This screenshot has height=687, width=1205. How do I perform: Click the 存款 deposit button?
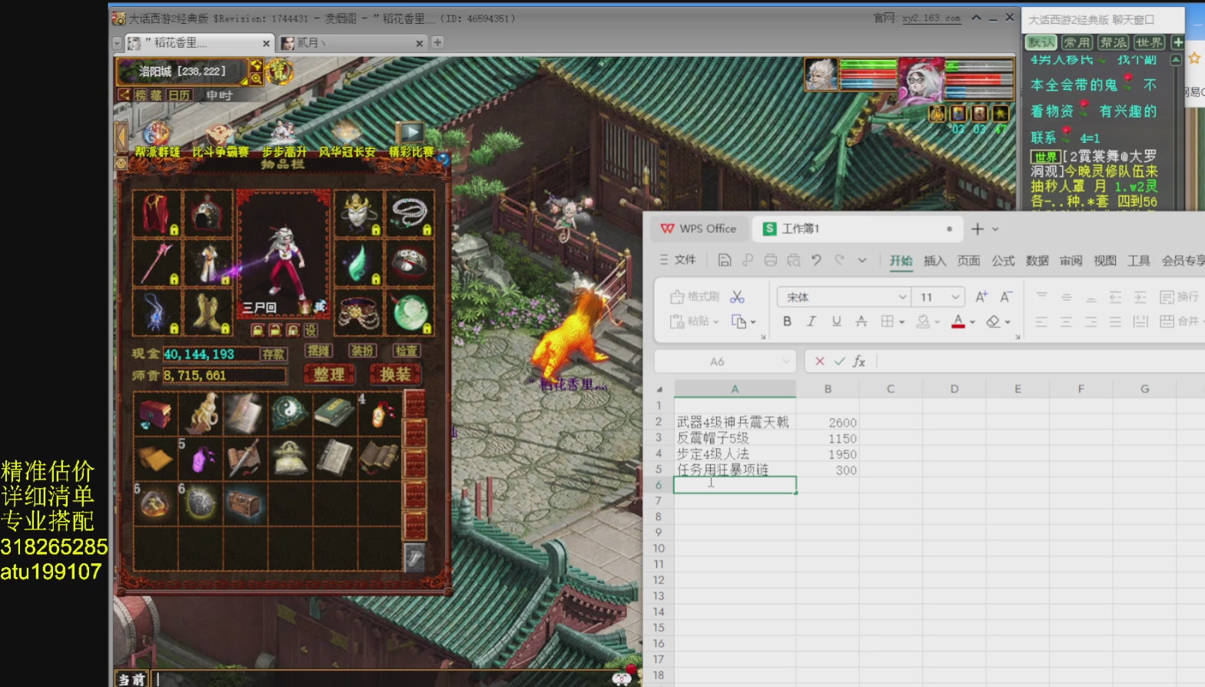274,354
